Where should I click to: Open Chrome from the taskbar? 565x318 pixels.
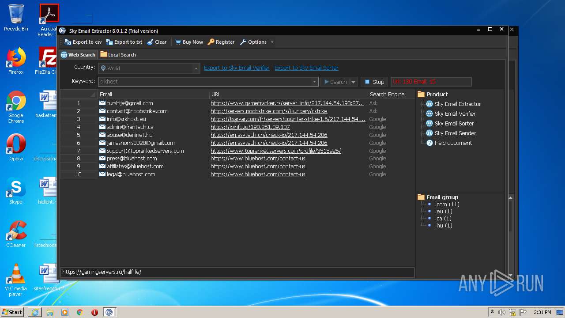[79, 312]
